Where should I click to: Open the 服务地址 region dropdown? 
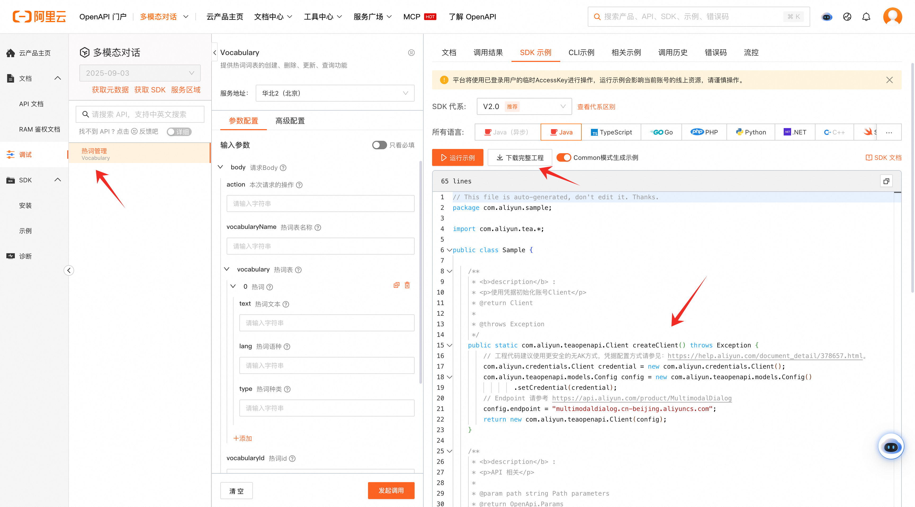335,93
